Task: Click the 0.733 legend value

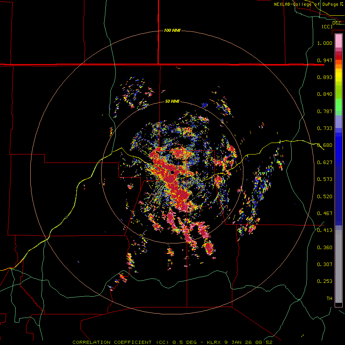Action: pyautogui.click(x=325, y=128)
